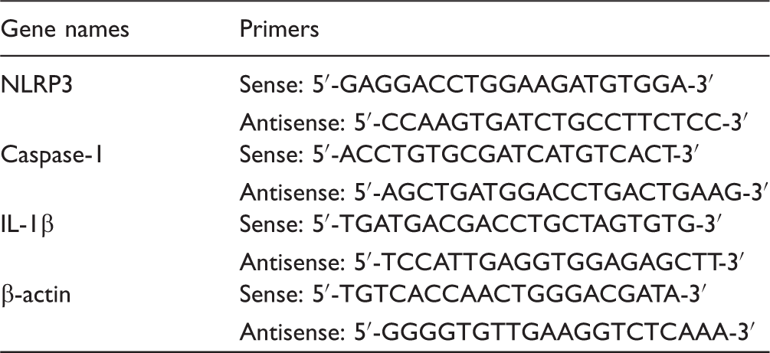
Task: Click the Primers column header
Action: [x=280, y=29]
